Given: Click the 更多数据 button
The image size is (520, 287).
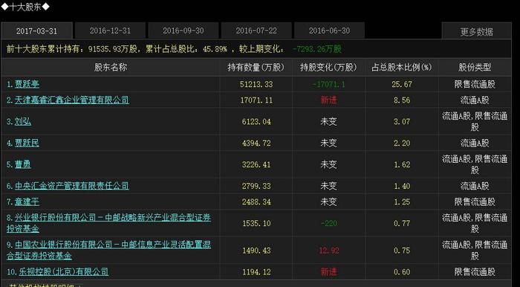Looking at the screenshot, I should tap(477, 32).
